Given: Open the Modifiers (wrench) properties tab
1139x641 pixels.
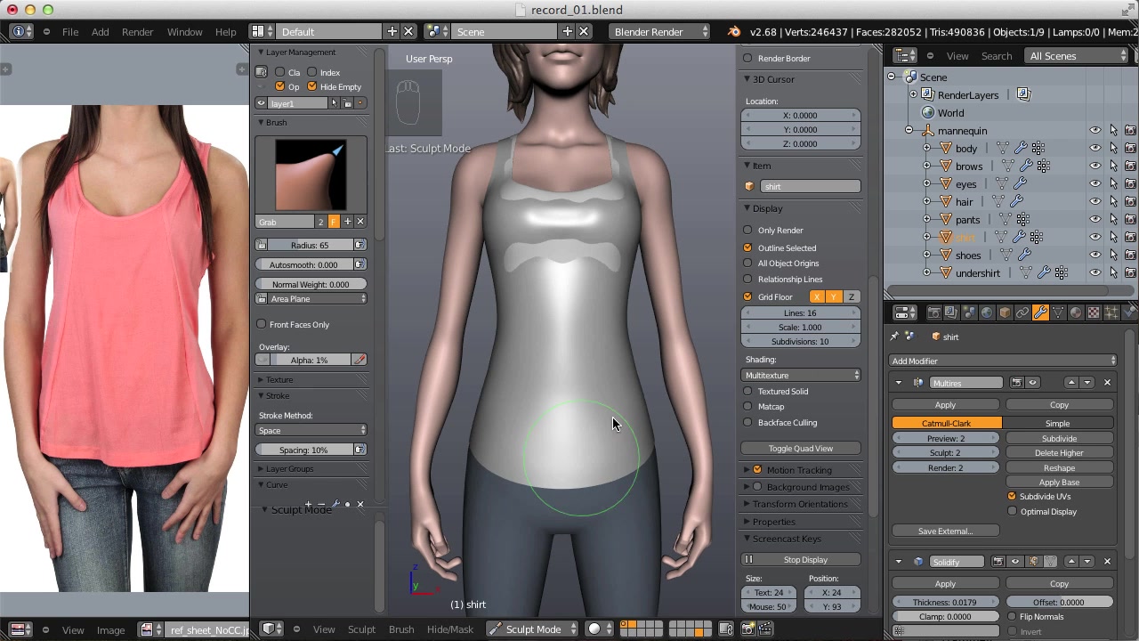Looking at the screenshot, I should [x=1039, y=312].
